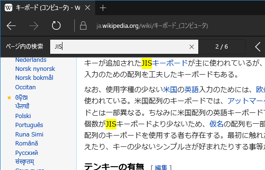
Task: Open the Norsk nynorsk language link
Action: pyautogui.click(x=35, y=69)
